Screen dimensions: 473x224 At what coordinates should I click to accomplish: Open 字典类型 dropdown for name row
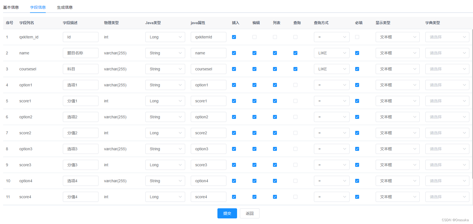tap(447, 53)
